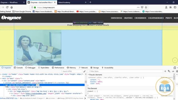Screen dimensions: 178x100
Task: Open the From Google Chrome bookmarks folder
Action: (x=22, y=11)
